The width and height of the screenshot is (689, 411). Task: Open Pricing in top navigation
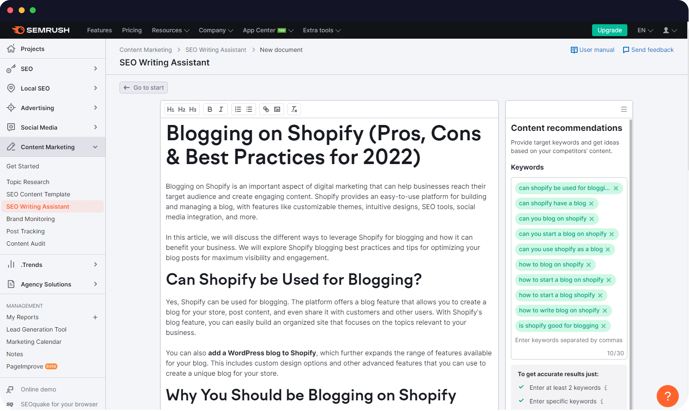click(132, 30)
